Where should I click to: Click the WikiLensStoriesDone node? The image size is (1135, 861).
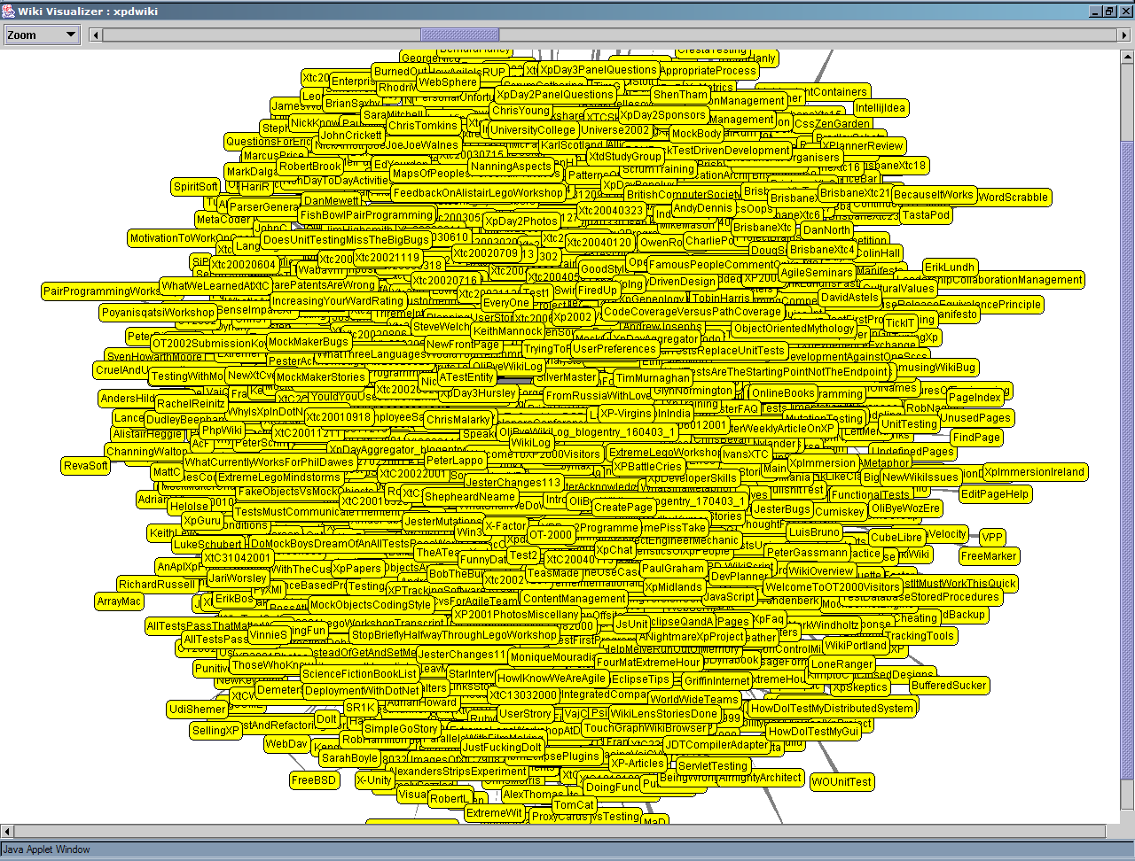[x=663, y=714]
